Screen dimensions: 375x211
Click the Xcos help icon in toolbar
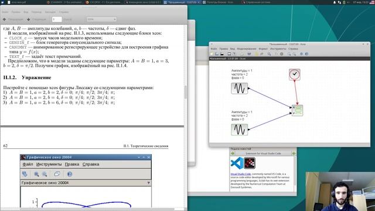point(306,54)
